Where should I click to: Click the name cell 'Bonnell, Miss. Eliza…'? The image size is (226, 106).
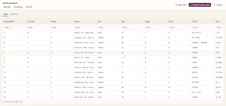pyautogui.click(x=84, y=87)
